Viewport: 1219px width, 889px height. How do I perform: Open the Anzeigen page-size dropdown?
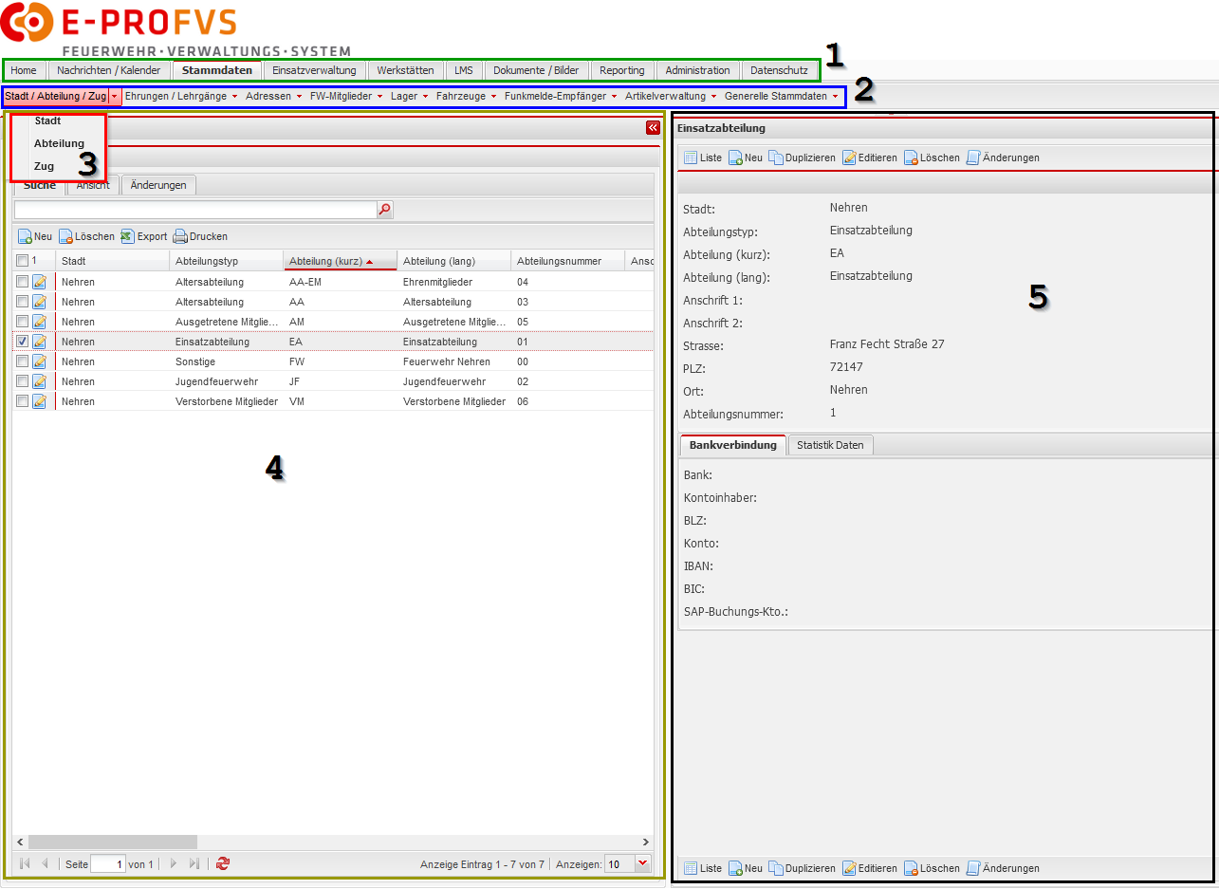(642, 863)
